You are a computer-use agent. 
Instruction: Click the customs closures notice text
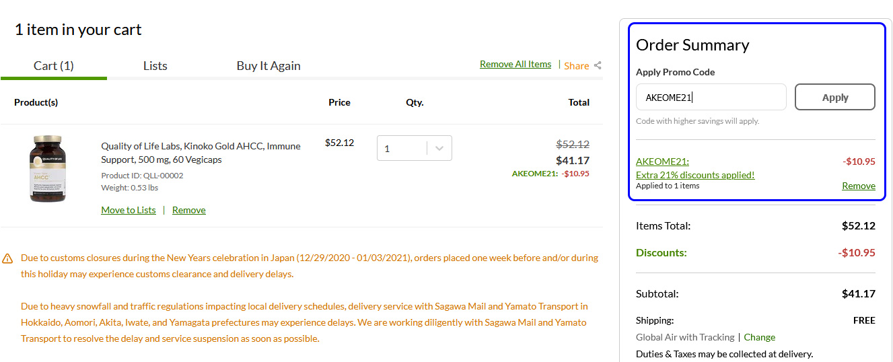(310, 266)
